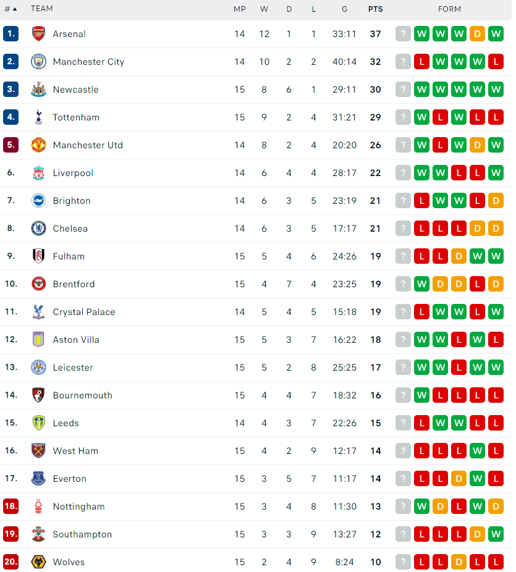Sort by the MP matches played header
This screenshot has width=516, height=572.
(240, 9)
